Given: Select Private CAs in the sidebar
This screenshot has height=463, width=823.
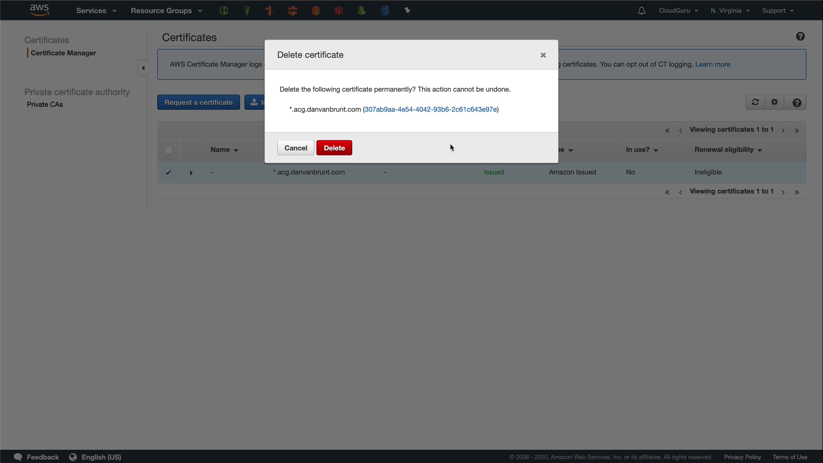Looking at the screenshot, I should pos(45,105).
